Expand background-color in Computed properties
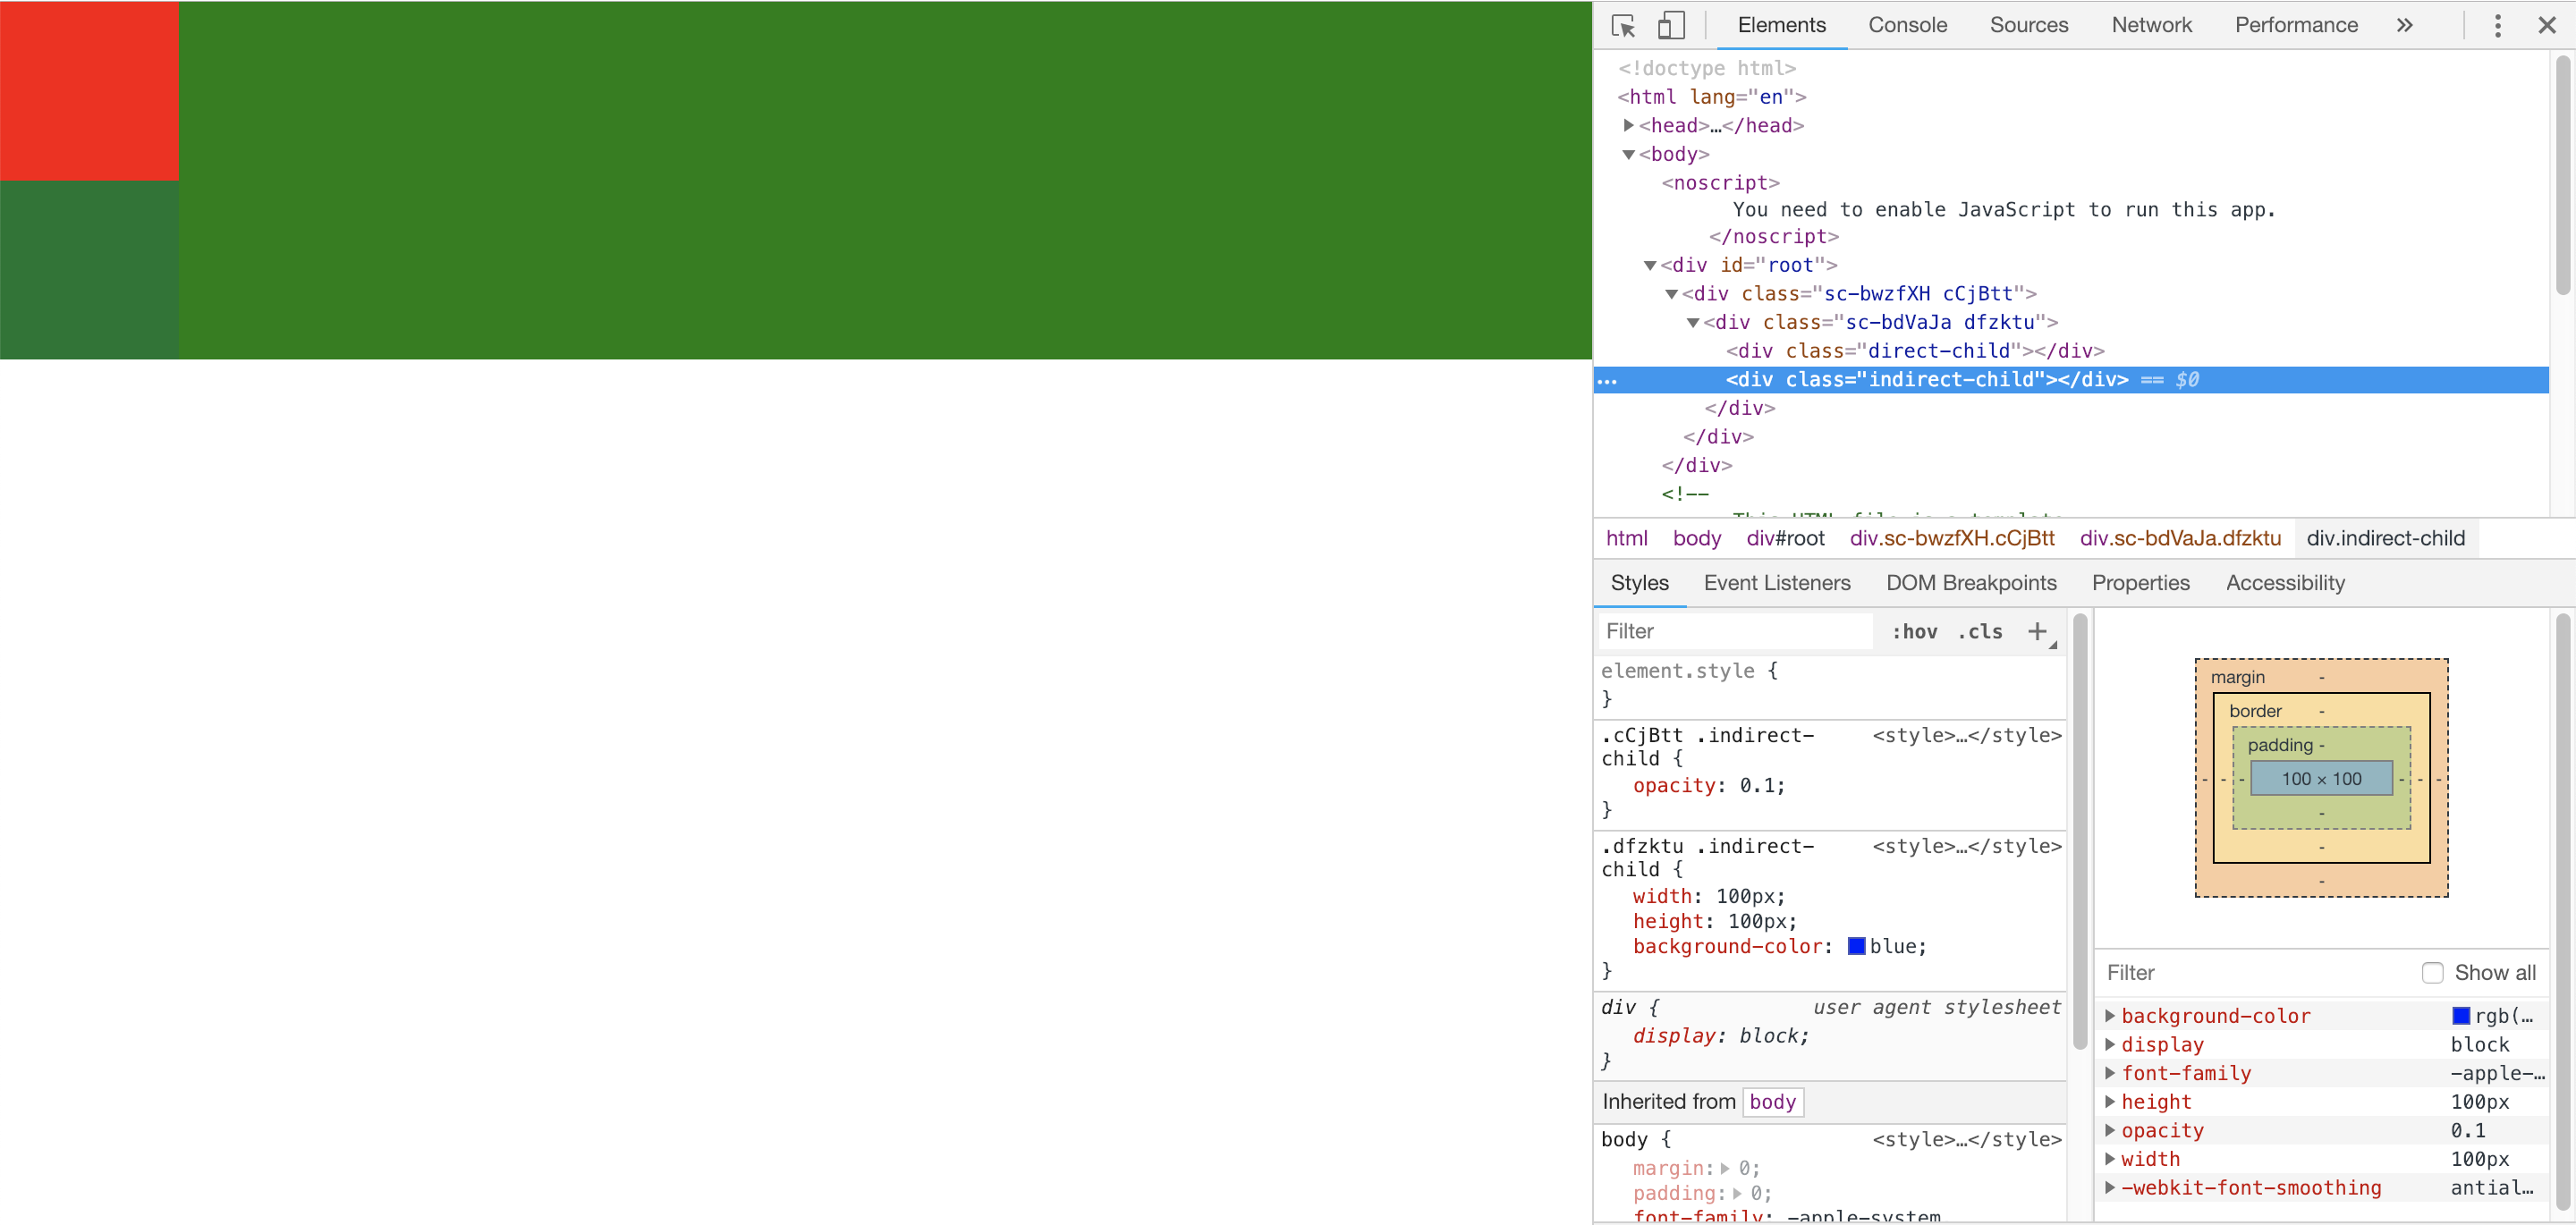This screenshot has height=1225, width=2576. (2111, 1015)
